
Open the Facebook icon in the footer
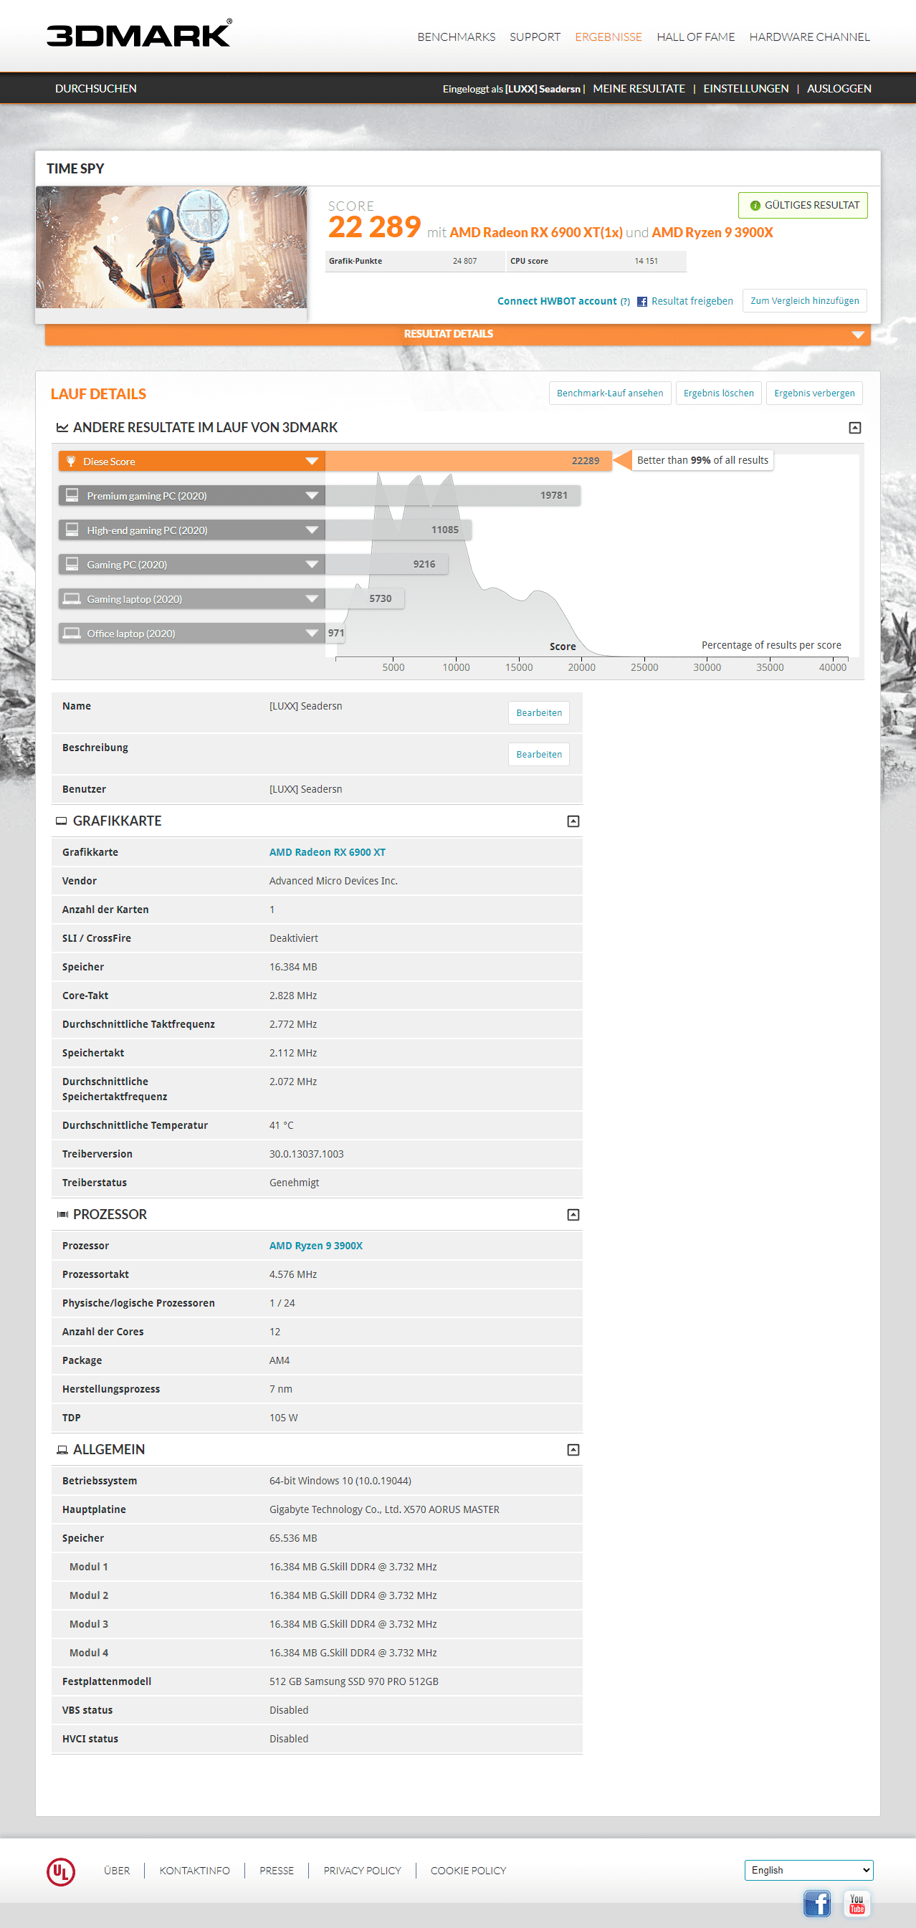[816, 1902]
